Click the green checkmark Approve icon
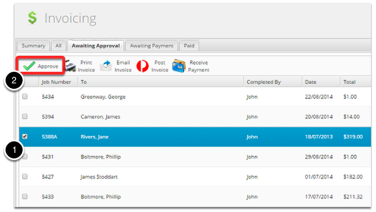The height and width of the screenshot is (212, 376). (x=29, y=66)
